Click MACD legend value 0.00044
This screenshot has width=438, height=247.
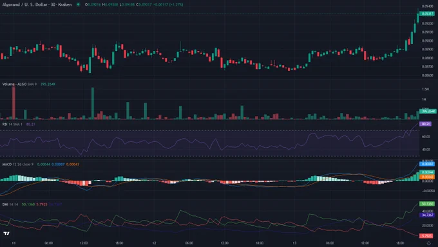43,164
